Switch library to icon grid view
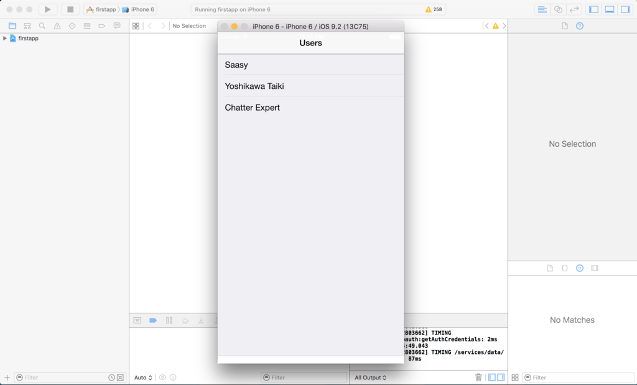The height and width of the screenshot is (385, 637). [515, 378]
